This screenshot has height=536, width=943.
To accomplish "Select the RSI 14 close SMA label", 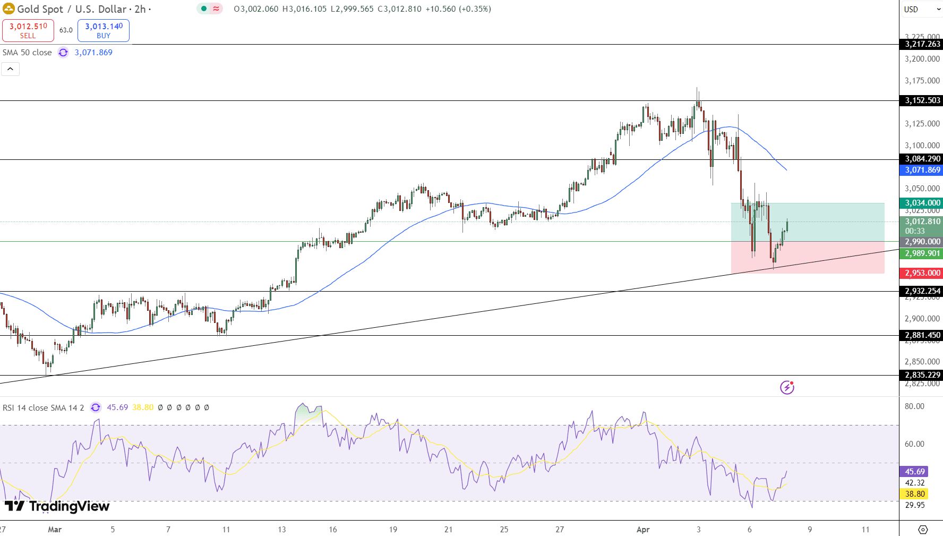I will click(x=43, y=407).
